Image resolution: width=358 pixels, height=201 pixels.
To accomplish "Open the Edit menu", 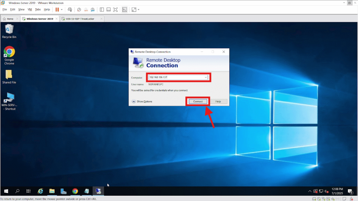I will [x=13, y=9].
